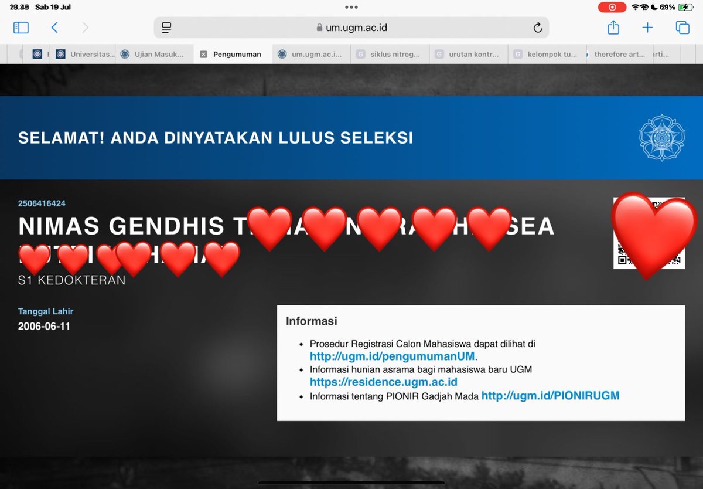This screenshot has height=489, width=703.
Task: Open the Safari sidebar panel
Action: (21, 28)
